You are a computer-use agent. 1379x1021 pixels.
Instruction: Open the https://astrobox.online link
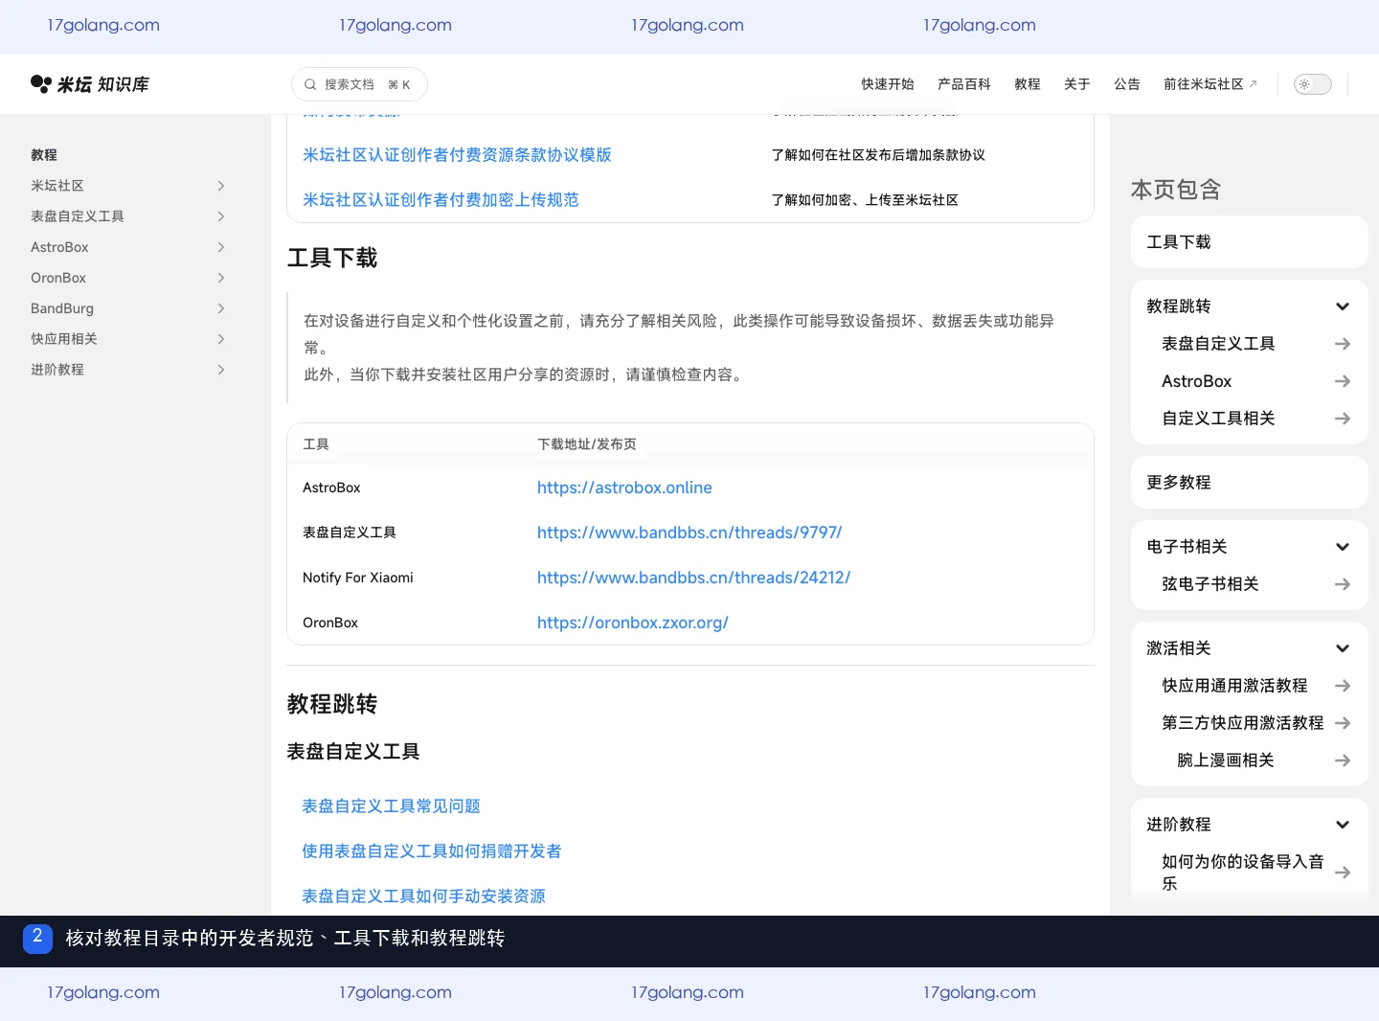624,488
